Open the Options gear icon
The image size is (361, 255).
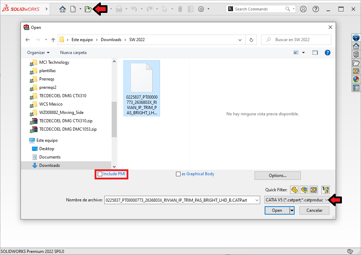[201, 9]
